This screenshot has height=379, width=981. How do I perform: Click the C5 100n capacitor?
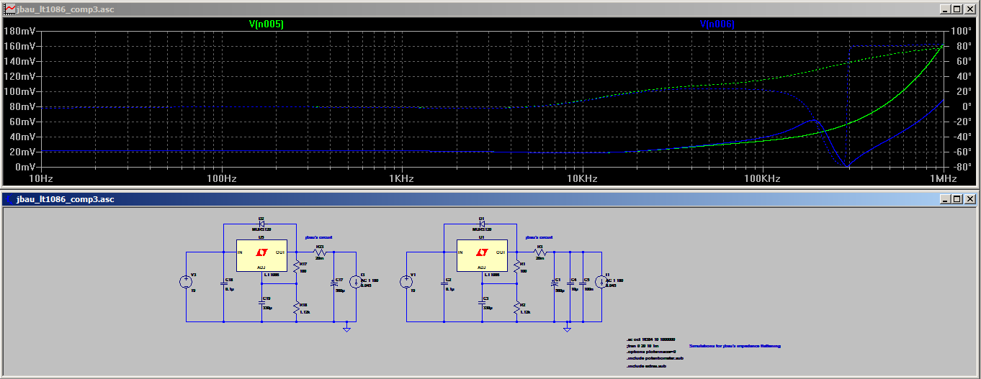(x=584, y=283)
